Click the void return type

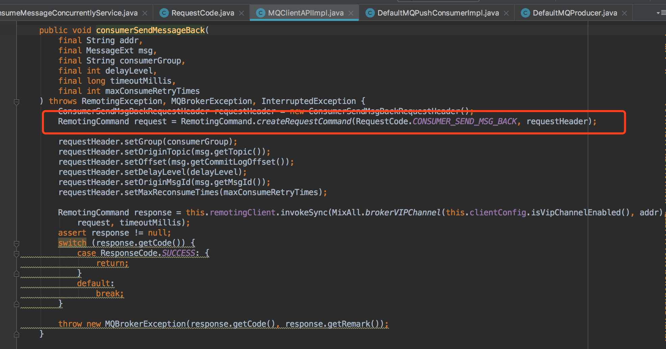pos(82,30)
